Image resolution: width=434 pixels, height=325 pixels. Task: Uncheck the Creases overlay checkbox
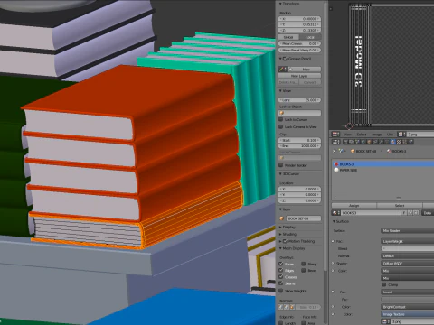click(x=281, y=277)
